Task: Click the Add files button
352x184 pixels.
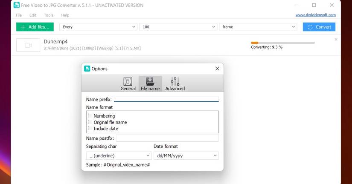Action: pyautogui.click(x=35, y=27)
